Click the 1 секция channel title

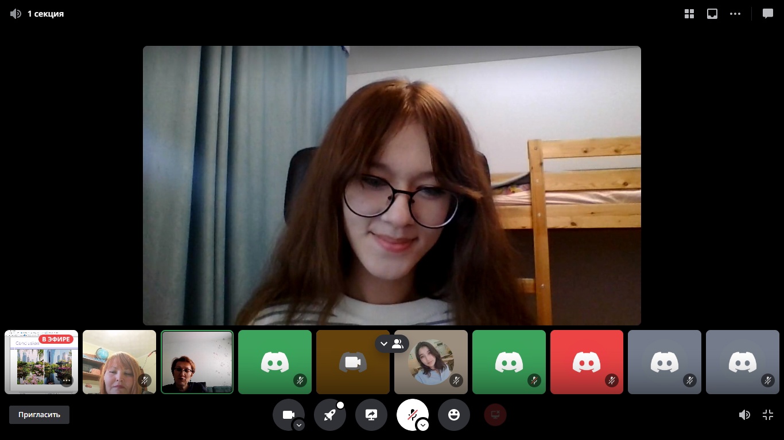pos(45,14)
